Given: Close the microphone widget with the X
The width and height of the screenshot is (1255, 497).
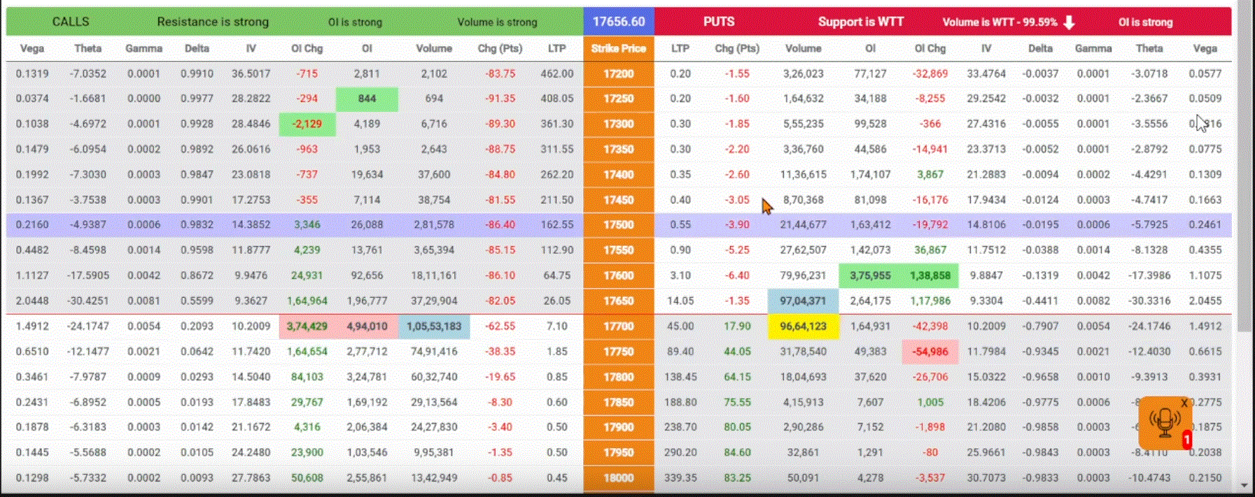Looking at the screenshot, I should pos(1184,403).
